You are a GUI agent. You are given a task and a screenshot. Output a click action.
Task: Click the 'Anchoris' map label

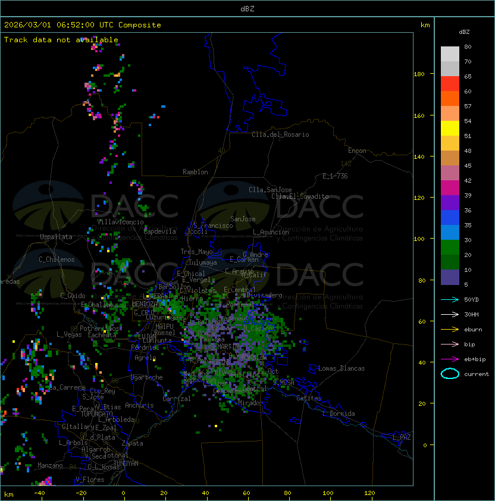139,406
